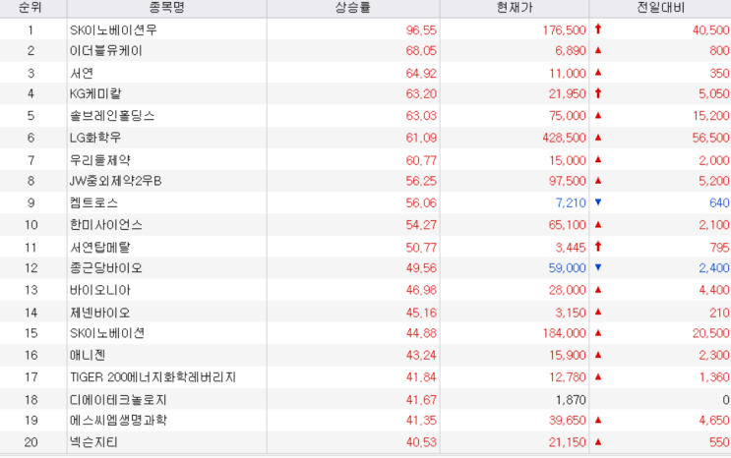The height and width of the screenshot is (458, 731).
Task: Select stock 켐트로스
Action: tap(93, 202)
